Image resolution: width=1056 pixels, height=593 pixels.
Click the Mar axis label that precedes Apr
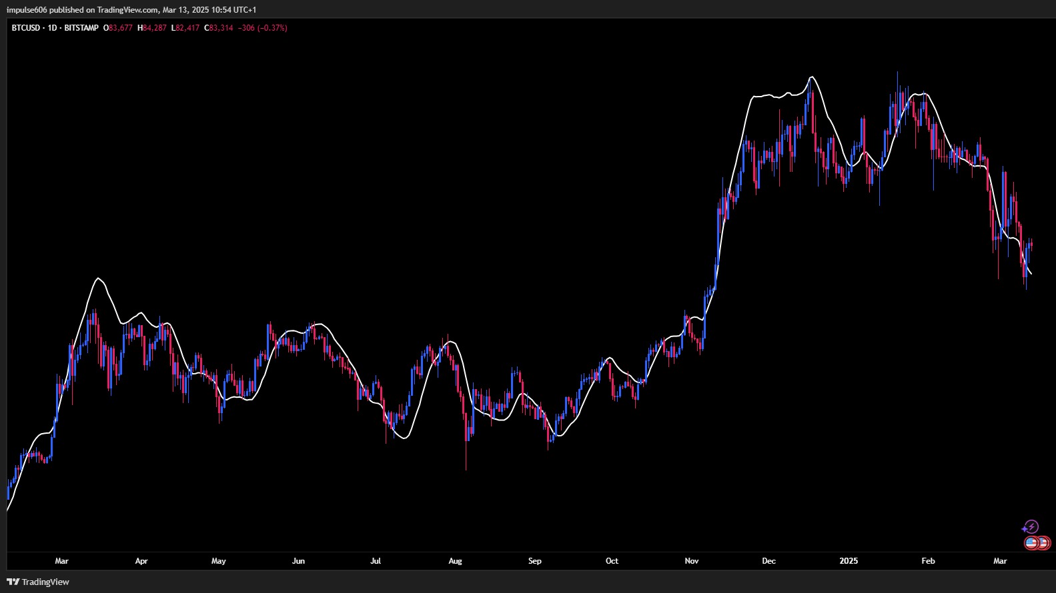click(61, 561)
